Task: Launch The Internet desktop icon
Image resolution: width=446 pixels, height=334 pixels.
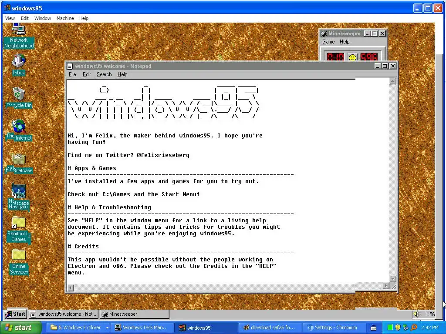Action: [x=19, y=130]
